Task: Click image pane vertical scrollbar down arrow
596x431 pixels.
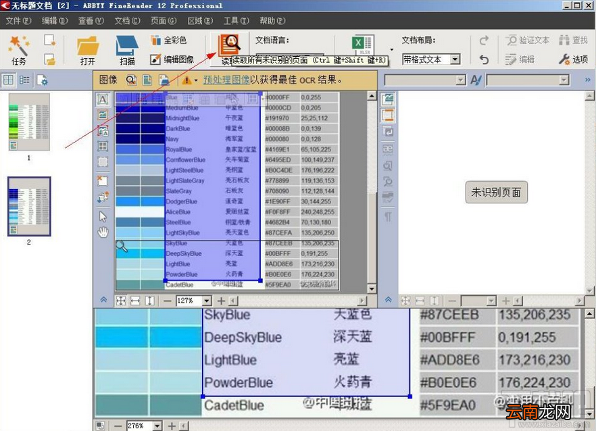Action: click(x=372, y=288)
